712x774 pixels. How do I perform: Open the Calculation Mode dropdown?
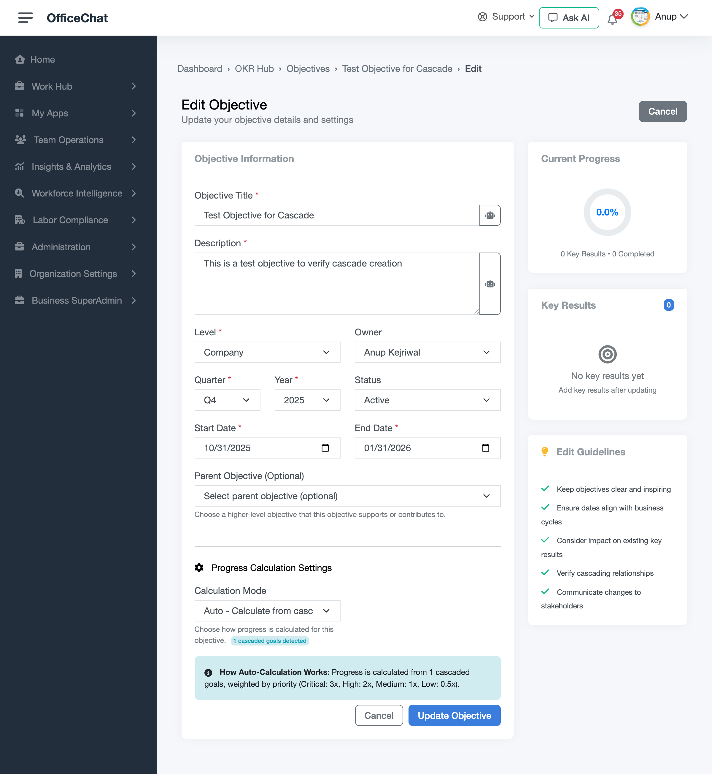pyautogui.click(x=267, y=610)
